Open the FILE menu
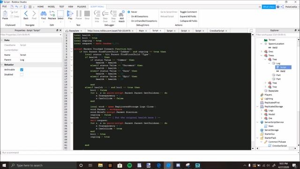Screen dimensions: 300x169 (5, 7)
